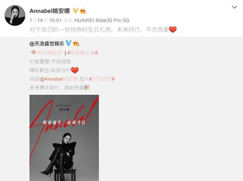Screen dimensions: 243x181
Task: Open the #姚安娜出道# hashtag
Action: pyautogui.click(x=83, y=53)
